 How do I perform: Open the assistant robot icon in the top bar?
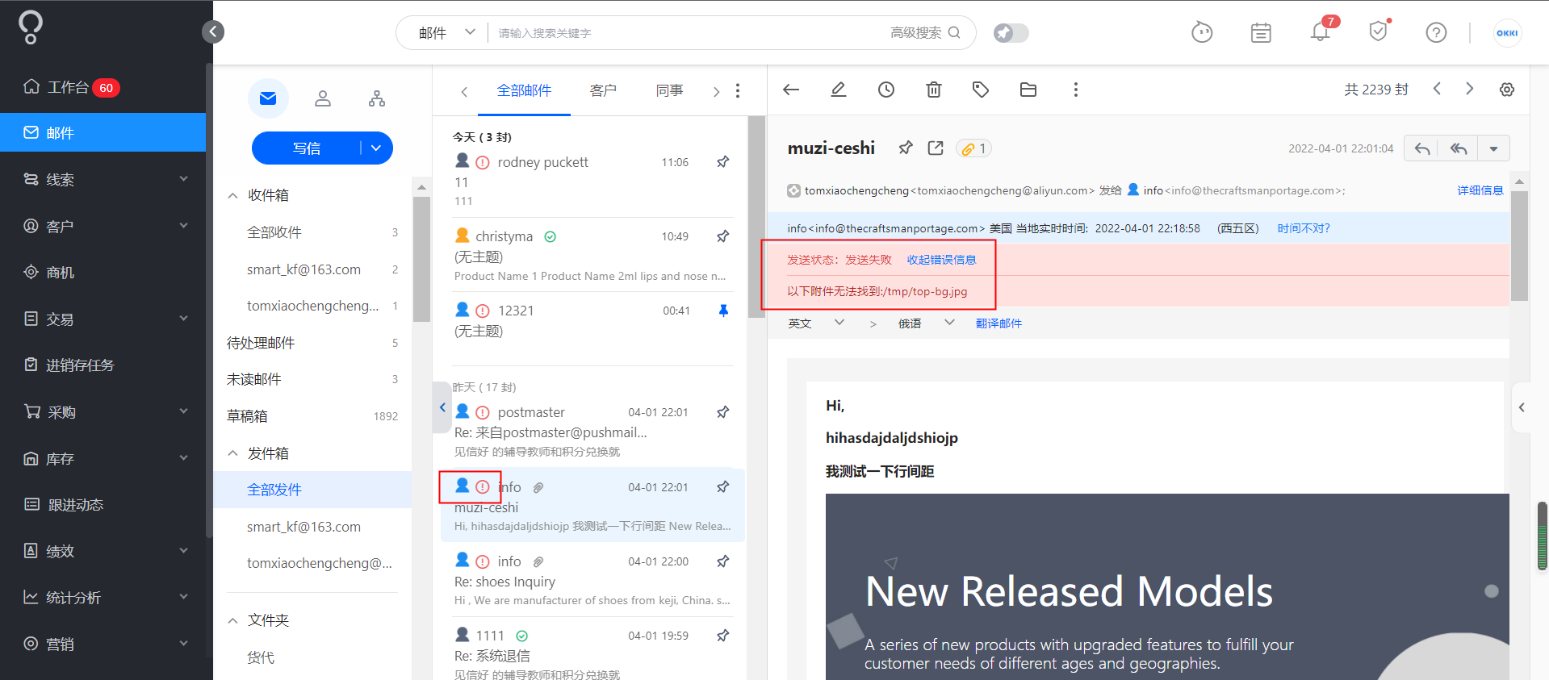pos(1202,32)
